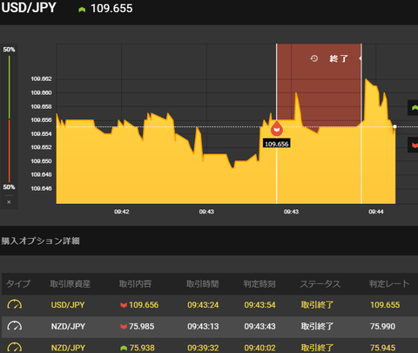Click the タイプ column header

point(18,283)
